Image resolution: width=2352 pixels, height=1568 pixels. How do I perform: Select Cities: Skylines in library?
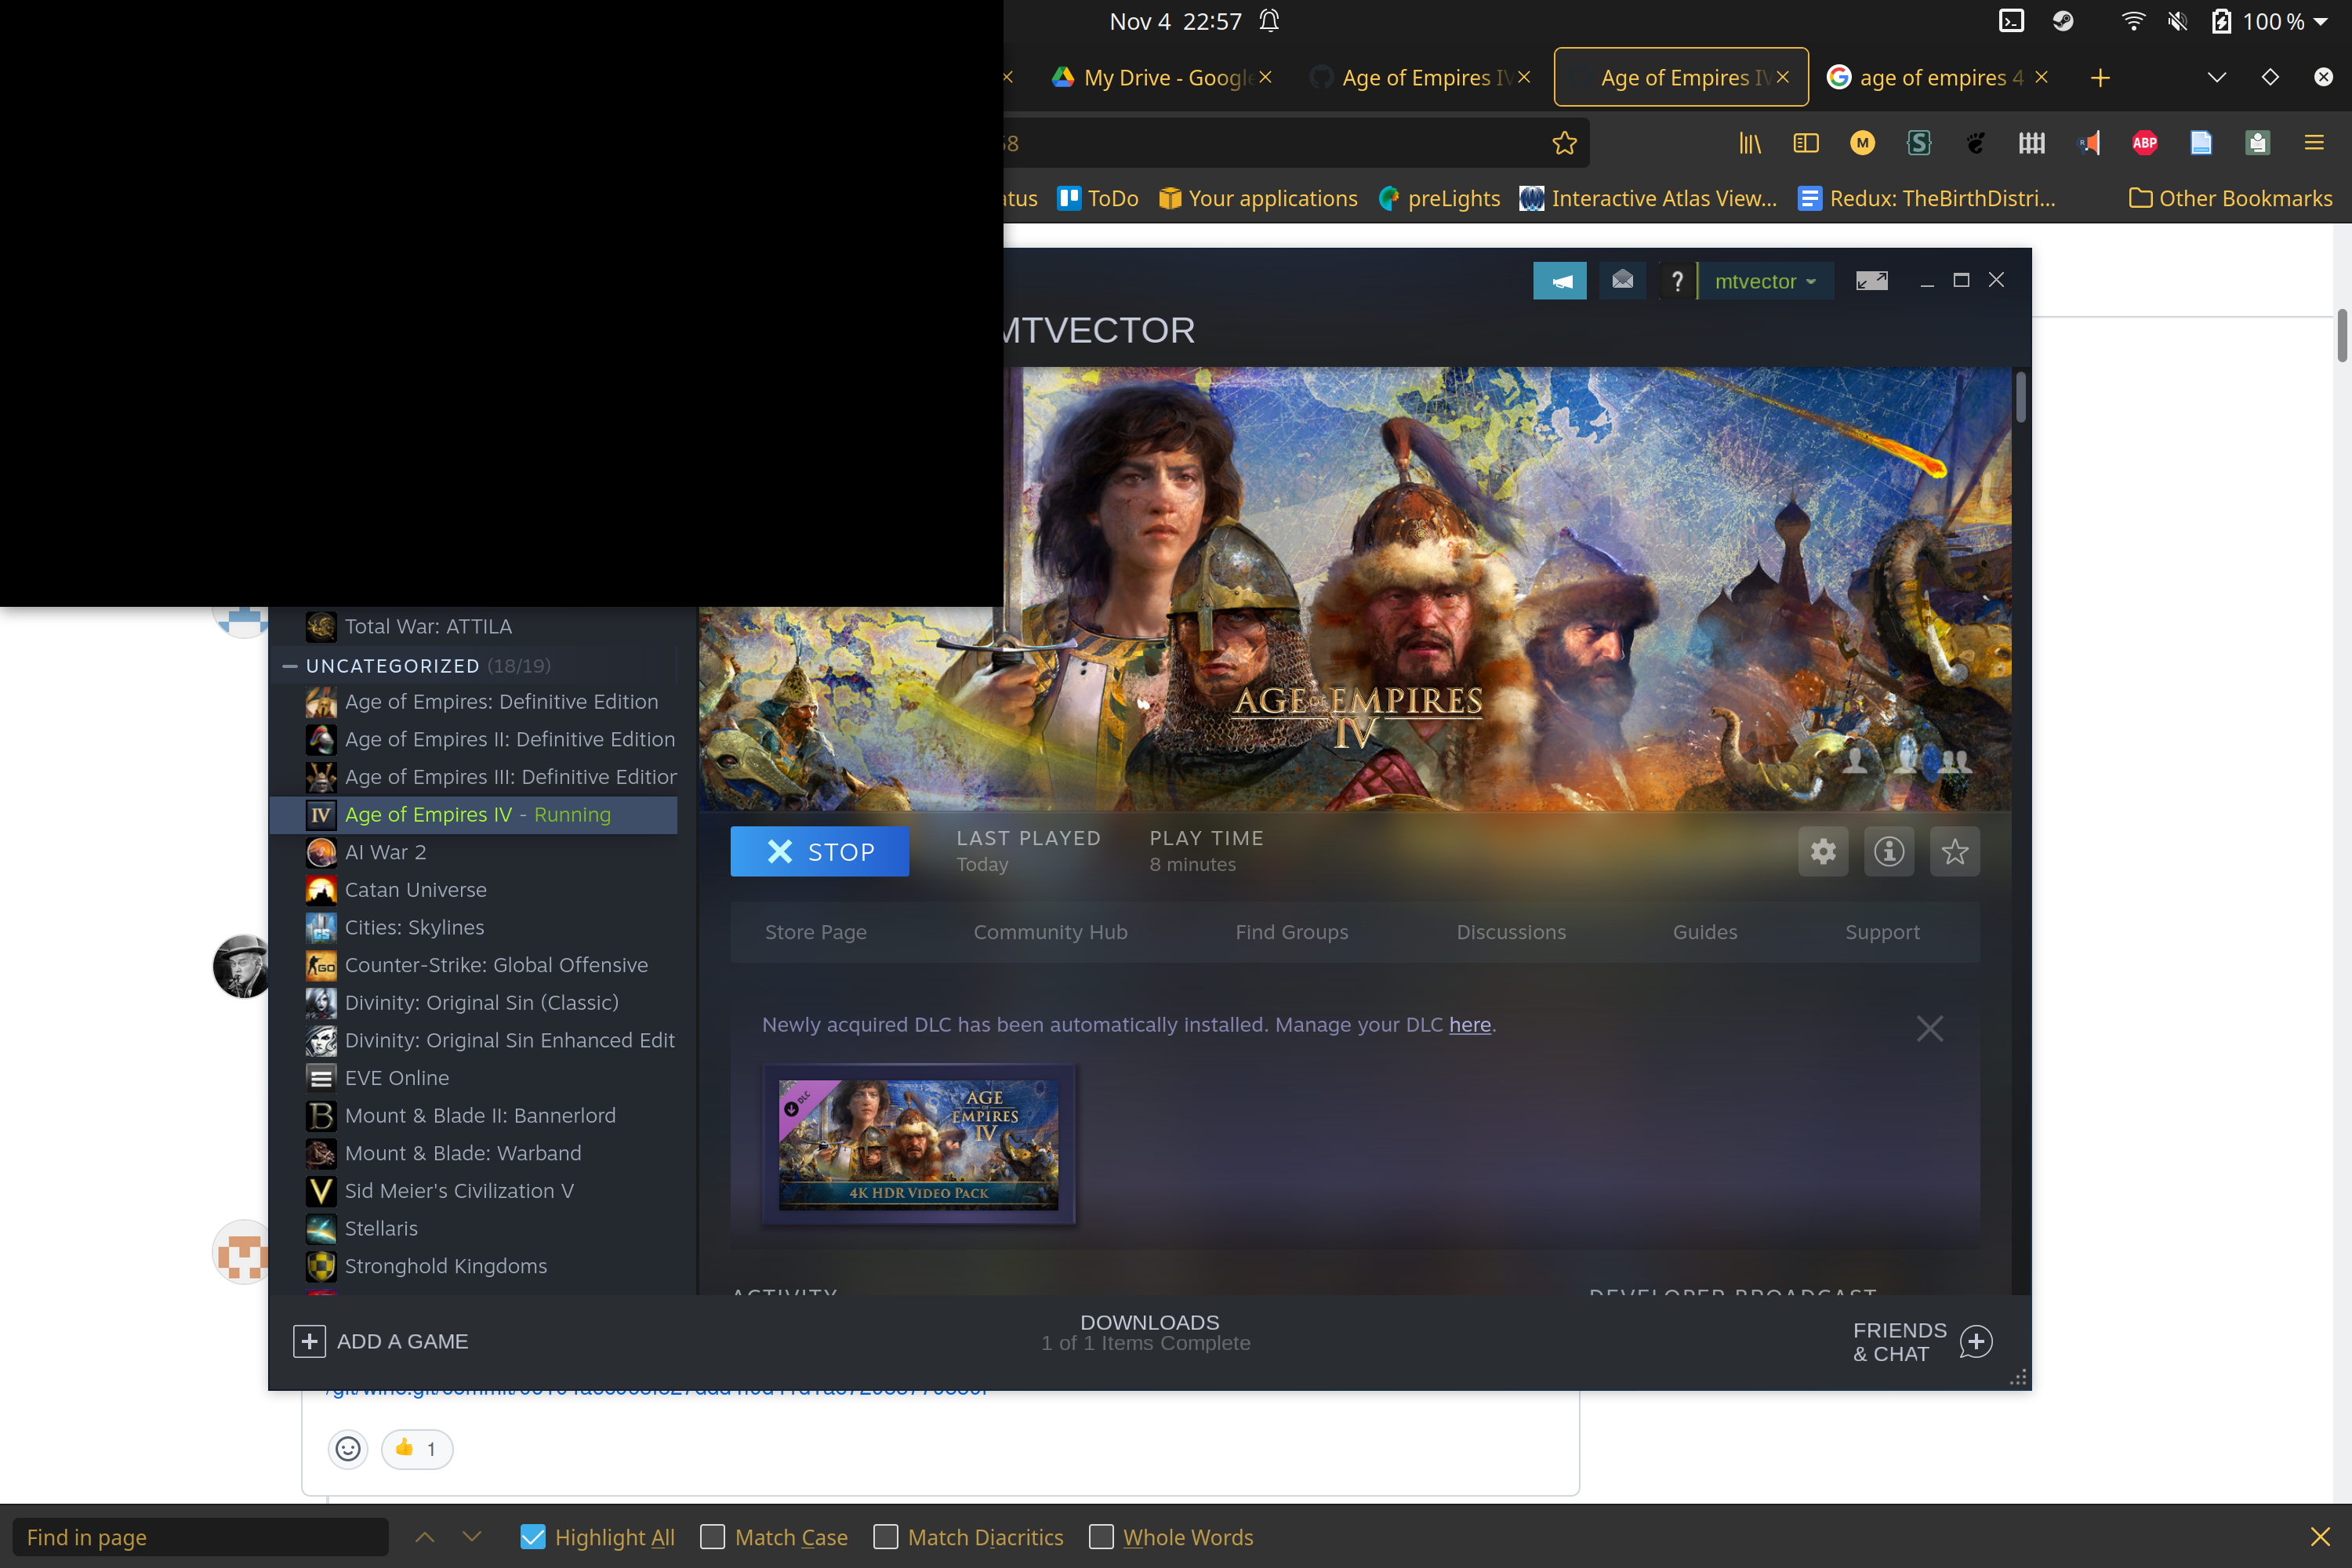[473, 928]
